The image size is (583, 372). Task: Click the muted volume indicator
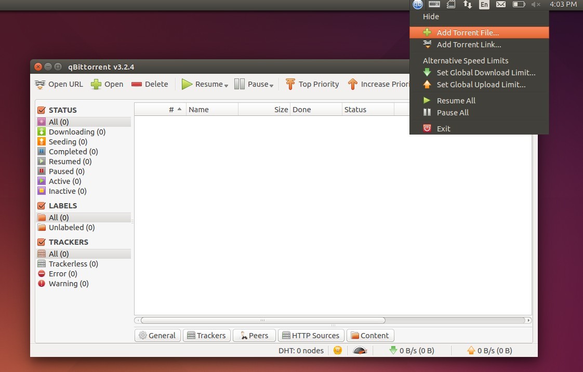536,5
